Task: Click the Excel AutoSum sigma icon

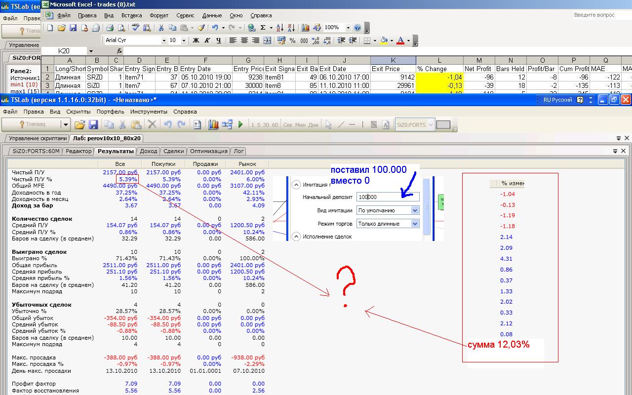Action: (263, 28)
